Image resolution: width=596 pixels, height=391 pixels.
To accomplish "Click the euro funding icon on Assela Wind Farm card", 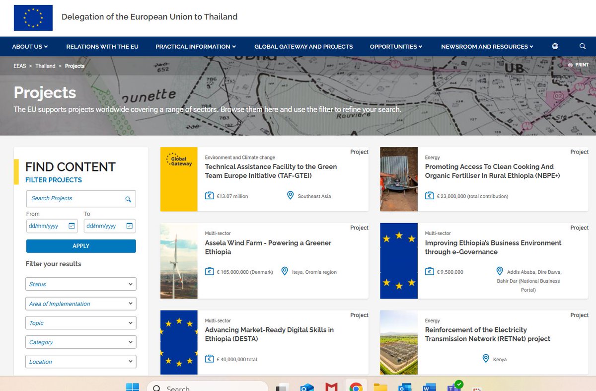I will (x=210, y=272).
